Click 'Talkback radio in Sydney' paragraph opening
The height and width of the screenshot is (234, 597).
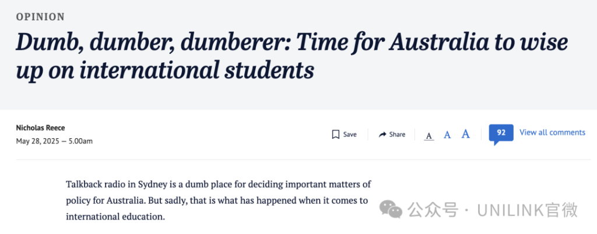pyautogui.click(x=108, y=185)
